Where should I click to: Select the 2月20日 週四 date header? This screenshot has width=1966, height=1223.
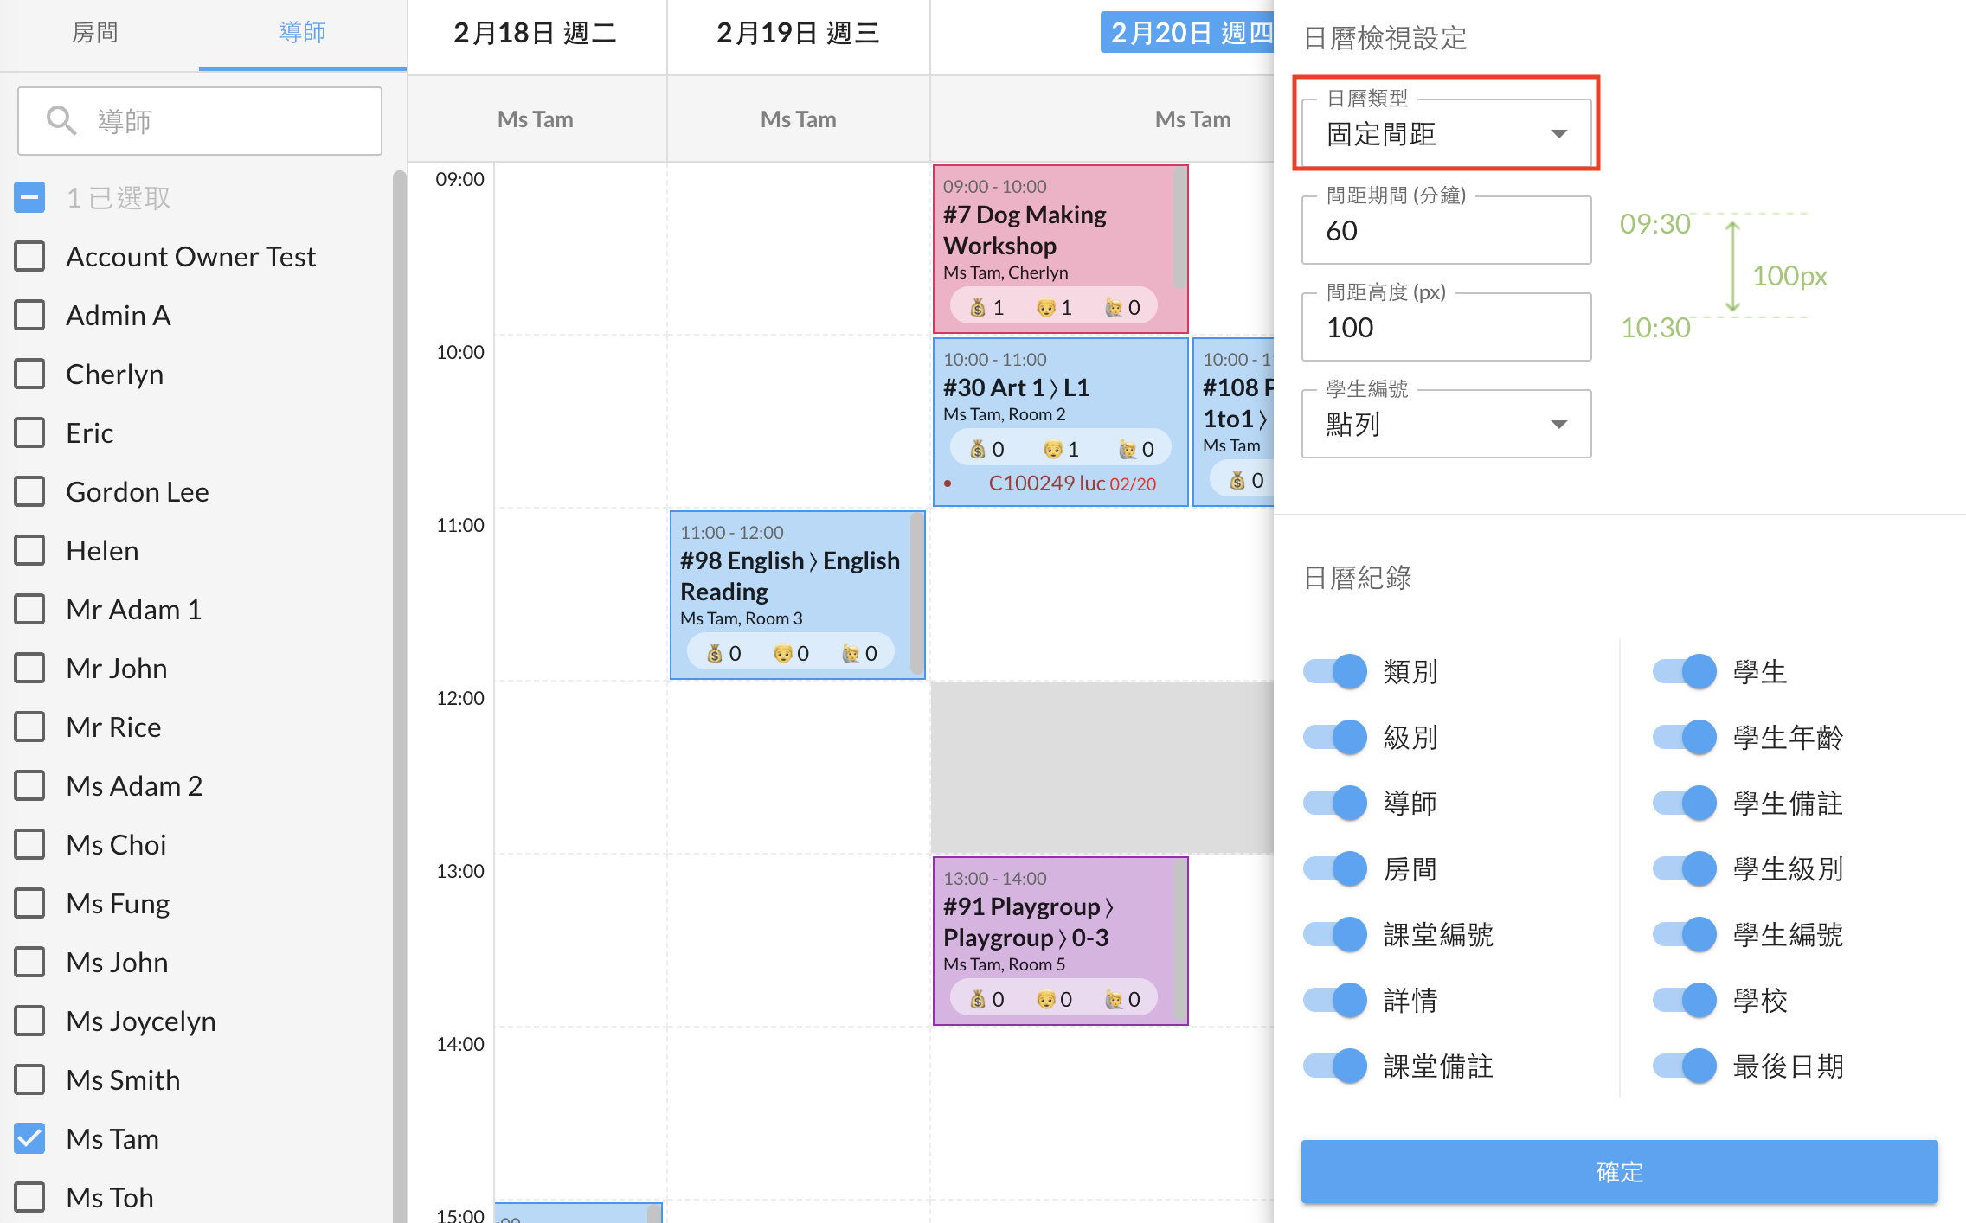click(x=1189, y=33)
